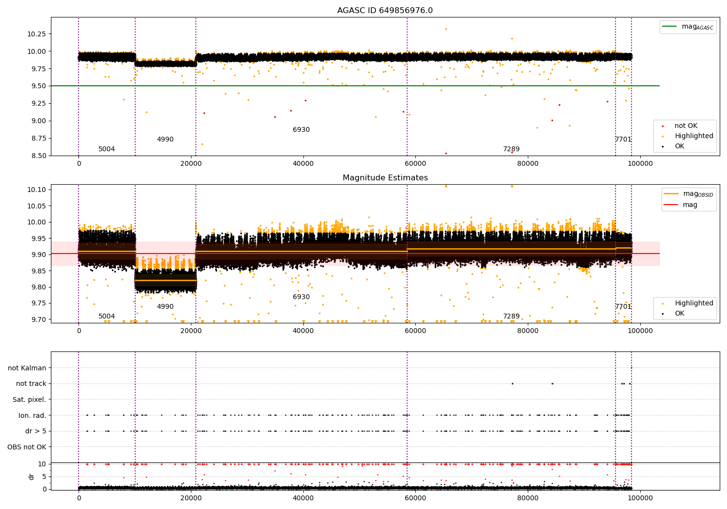
Task: Click the 'Ion. rad.' row label
Action: click(x=32, y=415)
